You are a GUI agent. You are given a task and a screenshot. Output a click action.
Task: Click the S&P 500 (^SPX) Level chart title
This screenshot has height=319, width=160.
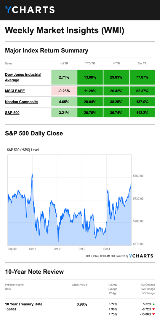(x=23, y=150)
